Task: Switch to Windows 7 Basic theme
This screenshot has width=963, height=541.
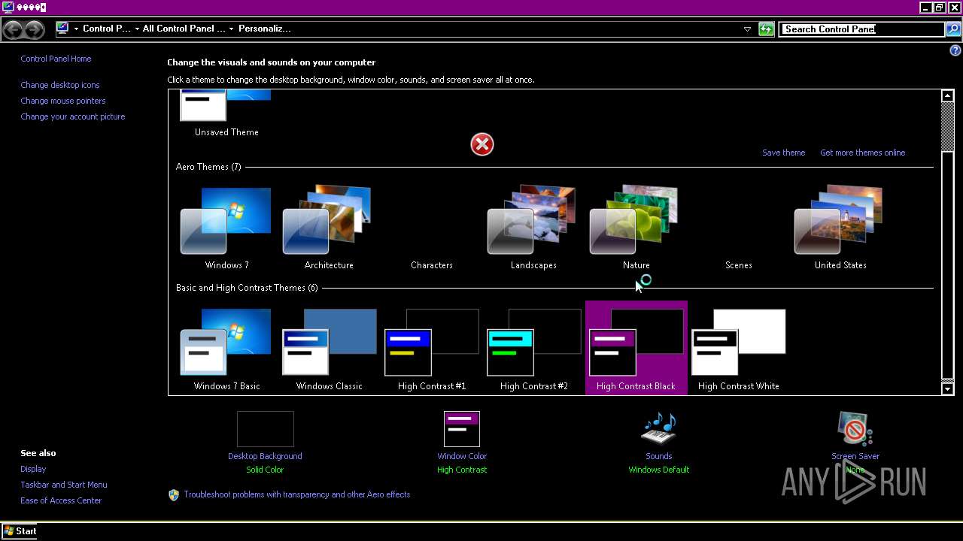Action: 226,348
